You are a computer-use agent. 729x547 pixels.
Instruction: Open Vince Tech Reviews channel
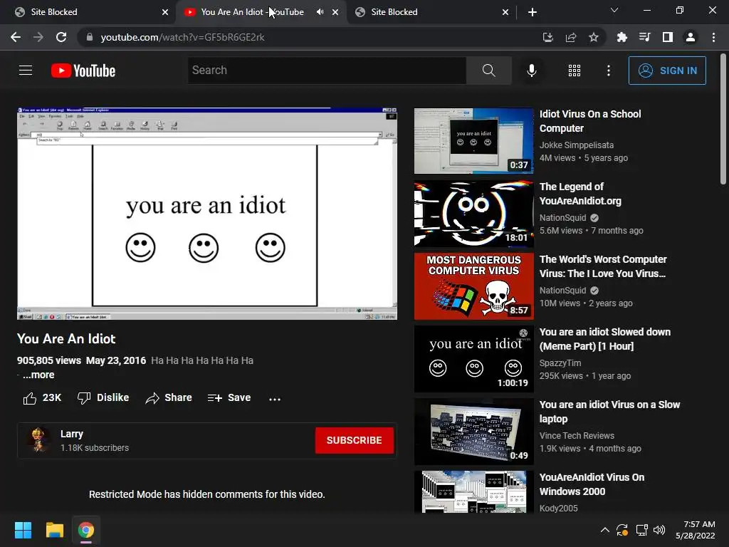tap(577, 435)
